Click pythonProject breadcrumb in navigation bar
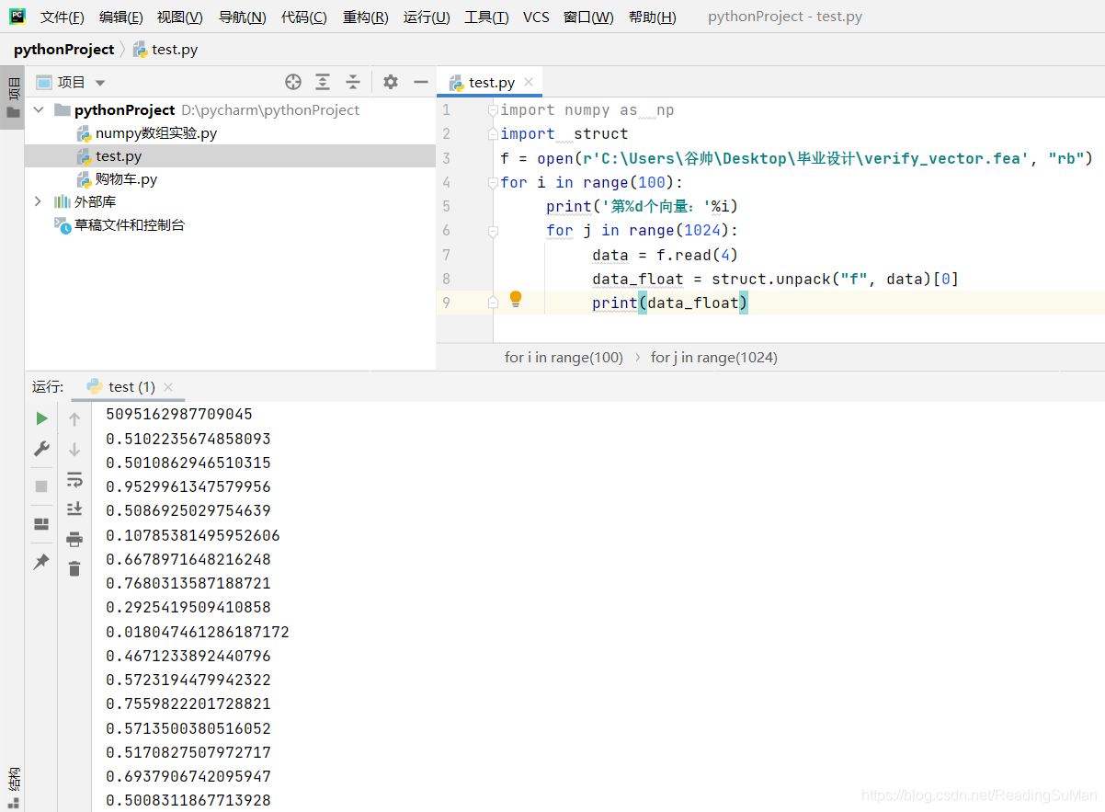 (x=63, y=50)
